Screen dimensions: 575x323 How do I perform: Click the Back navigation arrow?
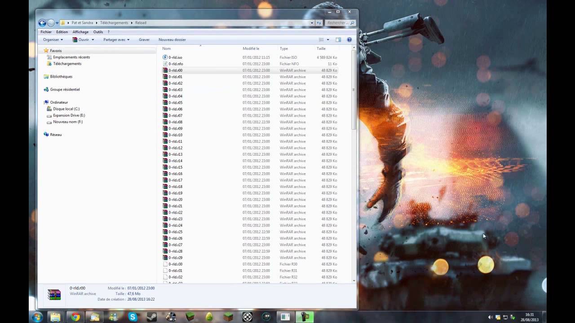[42, 23]
